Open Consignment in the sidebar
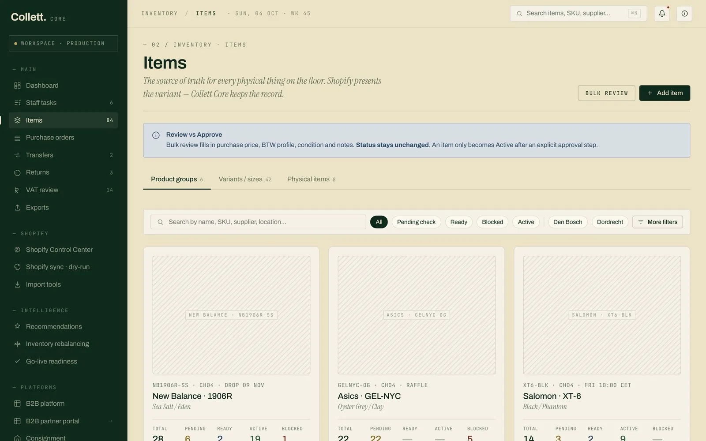The width and height of the screenshot is (706, 441). pyautogui.click(x=64, y=438)
